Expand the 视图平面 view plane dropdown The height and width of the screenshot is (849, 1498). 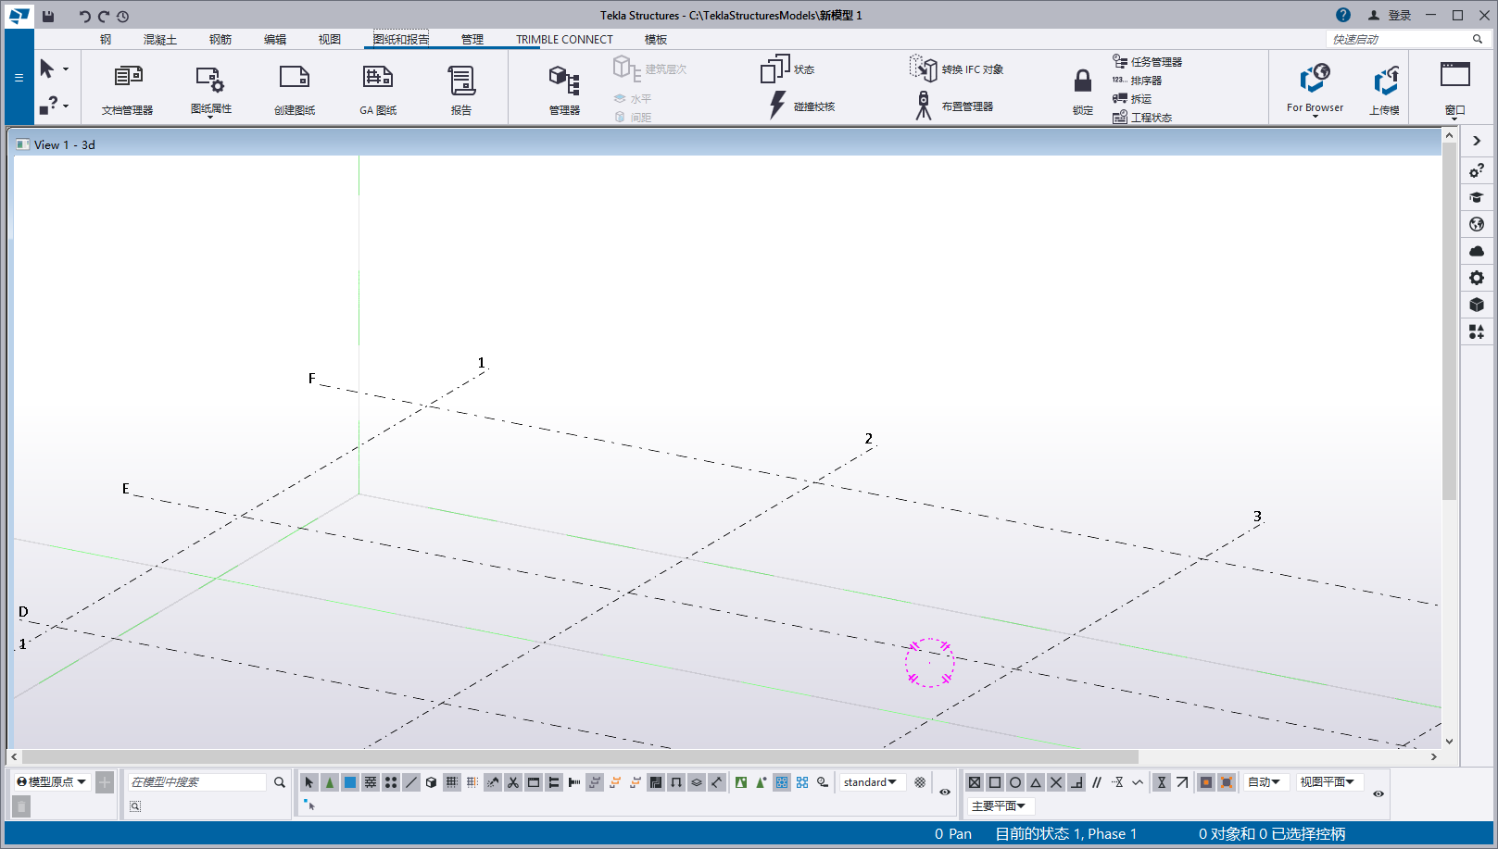(1327, 782)
